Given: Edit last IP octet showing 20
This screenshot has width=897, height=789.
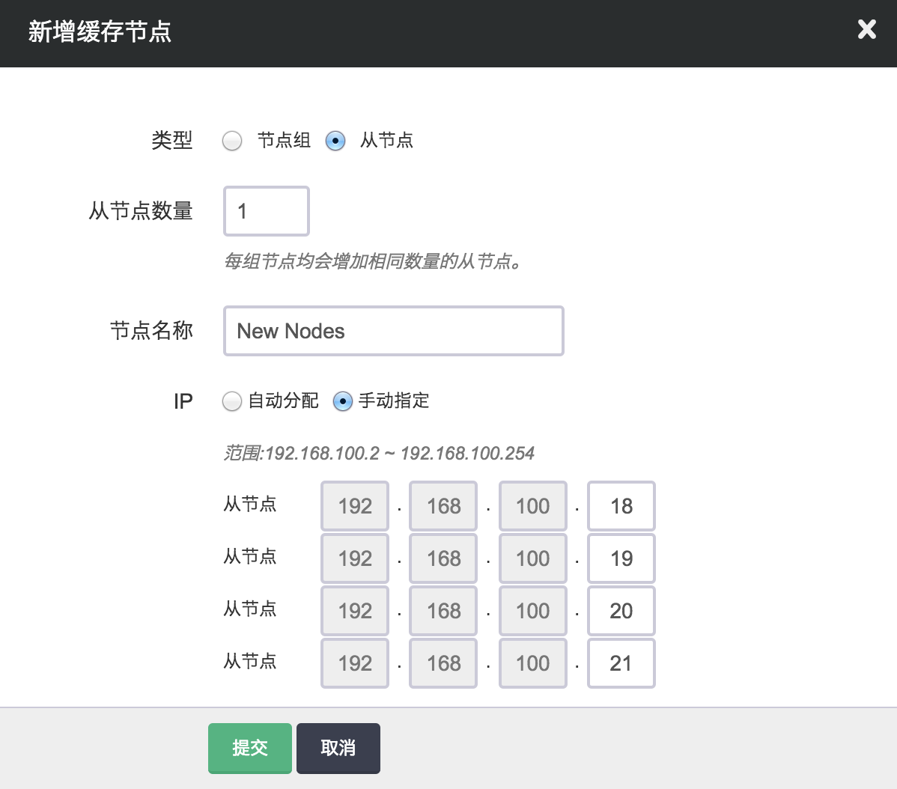Looking at the screenshot, I should pos(621,611).
